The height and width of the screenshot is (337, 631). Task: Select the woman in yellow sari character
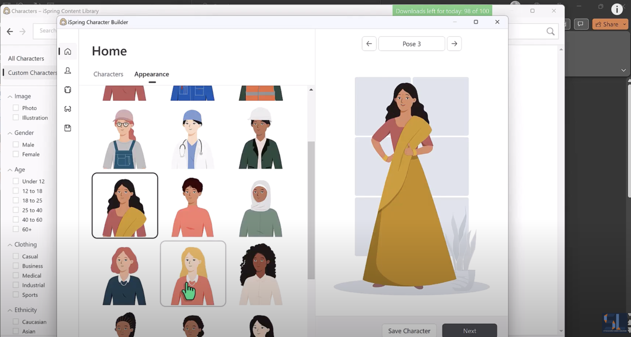[x=125, y=205]
